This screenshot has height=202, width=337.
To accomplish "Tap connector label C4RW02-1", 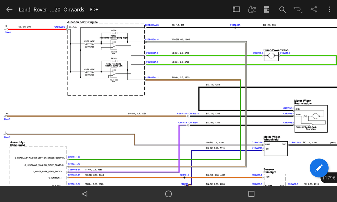I will point(288,108).
